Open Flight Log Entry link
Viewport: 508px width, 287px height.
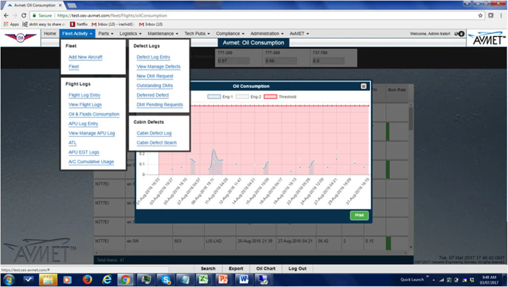[84, 95]
